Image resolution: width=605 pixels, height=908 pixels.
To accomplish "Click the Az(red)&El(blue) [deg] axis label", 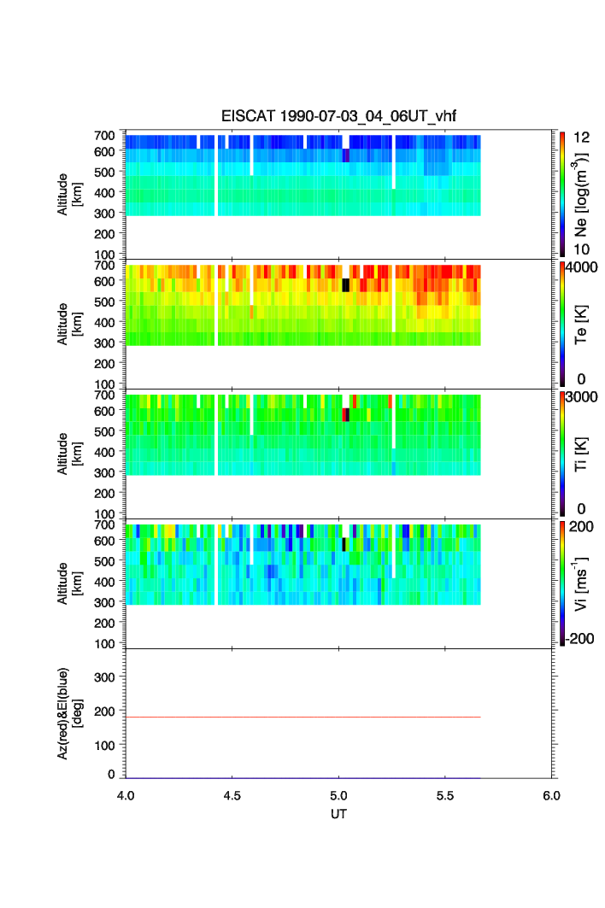I will [x=69, y=713].
